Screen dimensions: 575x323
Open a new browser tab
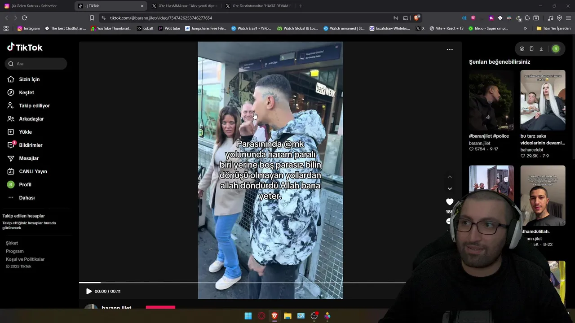click(x=301, y=6)
